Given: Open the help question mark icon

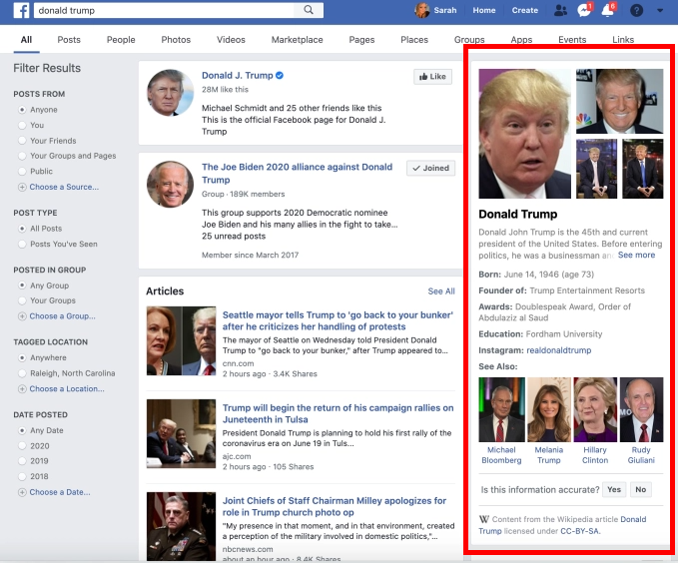Looking at the screenshot, I should [x=636, y=10].
